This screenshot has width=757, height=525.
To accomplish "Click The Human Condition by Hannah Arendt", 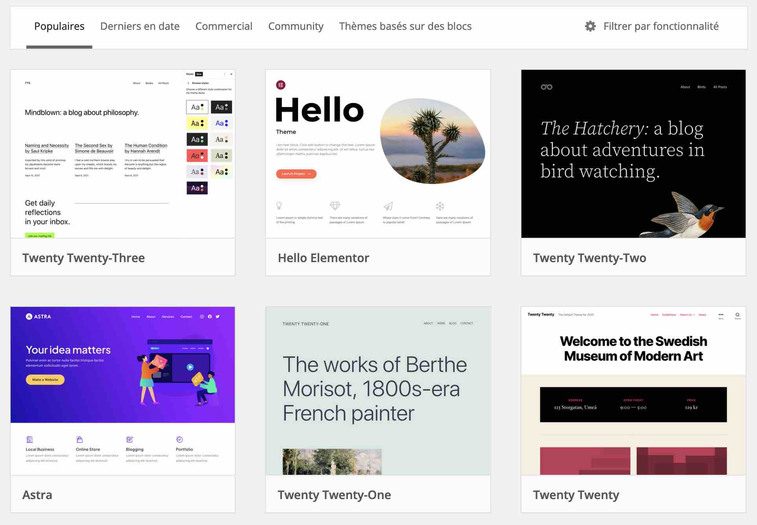I will (x=146, y=148).
